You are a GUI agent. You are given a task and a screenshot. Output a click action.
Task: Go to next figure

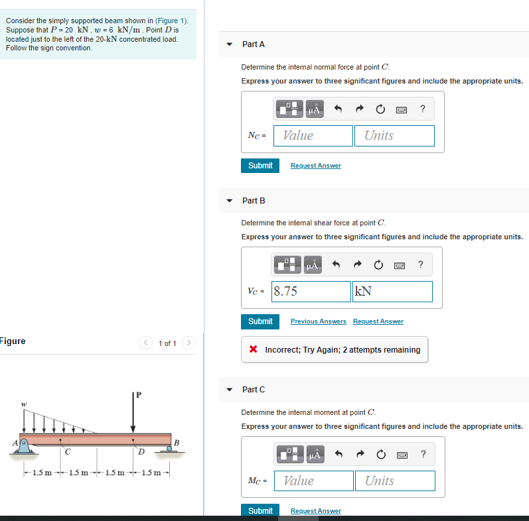[189, 343]
